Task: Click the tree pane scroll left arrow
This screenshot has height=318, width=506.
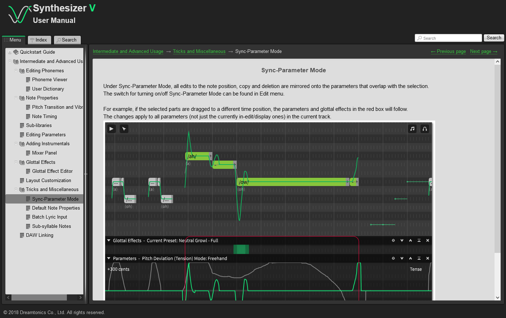Action: point(9,297)
